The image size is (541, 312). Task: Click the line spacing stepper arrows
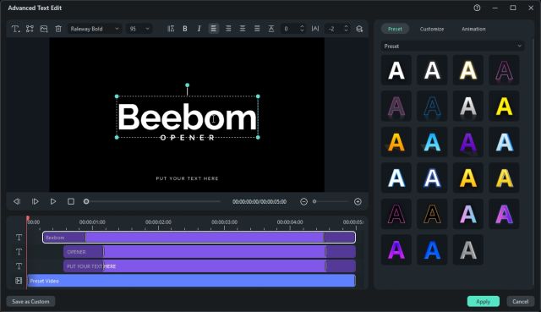pyautogui.click(x=302, y=29)
